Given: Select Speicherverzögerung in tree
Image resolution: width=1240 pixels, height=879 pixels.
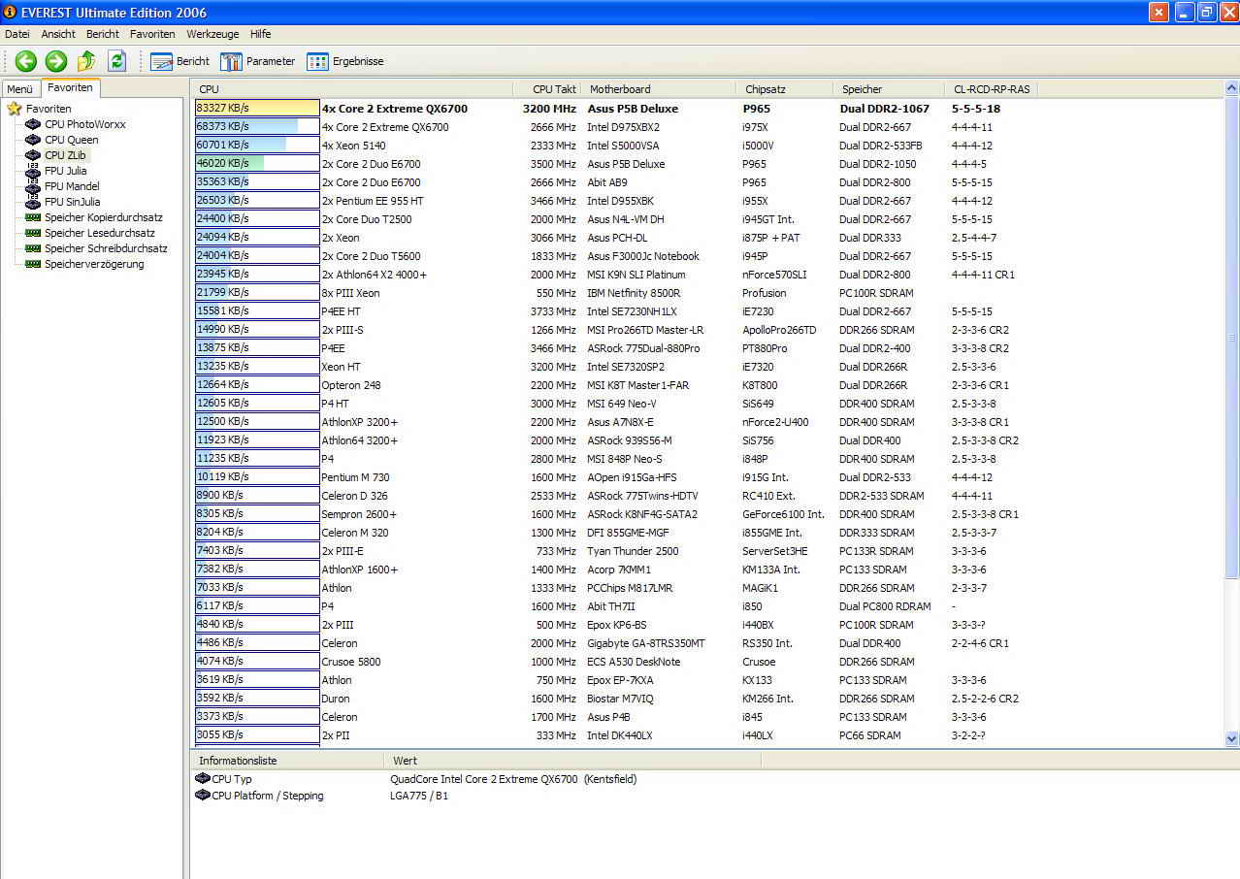Looking at the screenshot, I should (x=94, y=264).
